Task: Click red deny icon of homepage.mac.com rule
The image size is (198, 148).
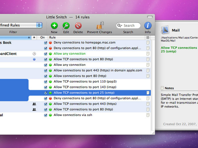Action: [51, 43]
